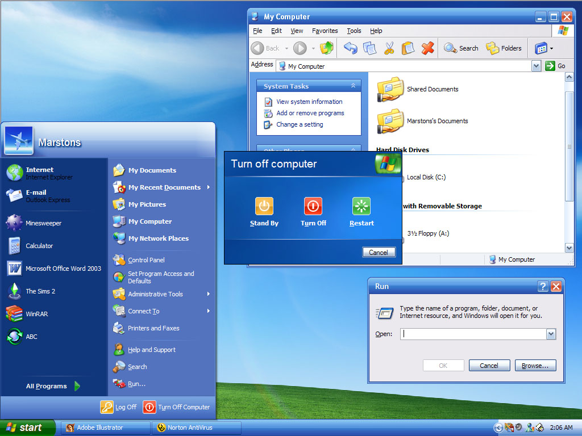
Task: Open the Favorites menu
Action: point(325,31)
